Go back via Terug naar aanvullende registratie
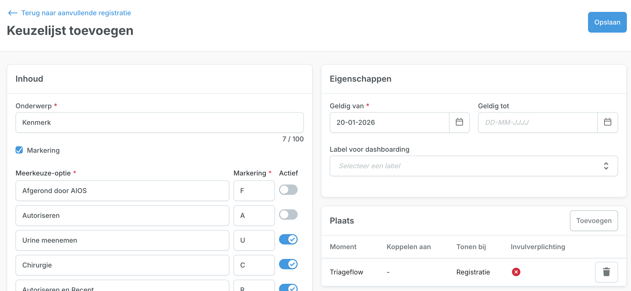Image resolution: width=631 pixels, height=291 pixels. point(76,13)
